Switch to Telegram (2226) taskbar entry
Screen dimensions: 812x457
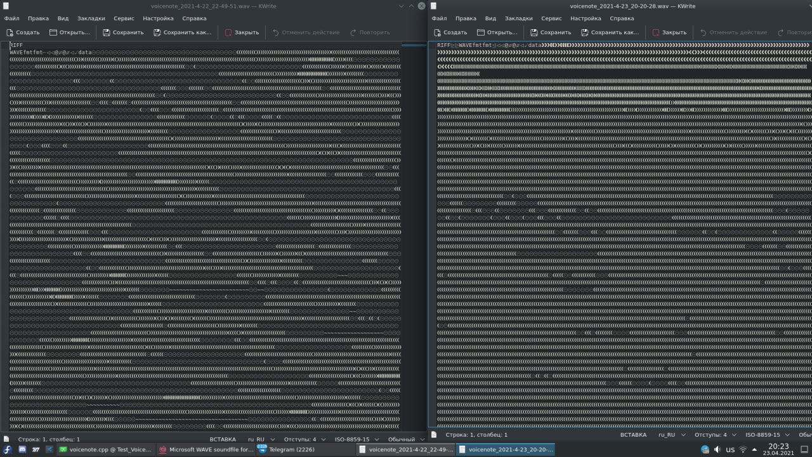pyautogui.click(x=304, y=449)
